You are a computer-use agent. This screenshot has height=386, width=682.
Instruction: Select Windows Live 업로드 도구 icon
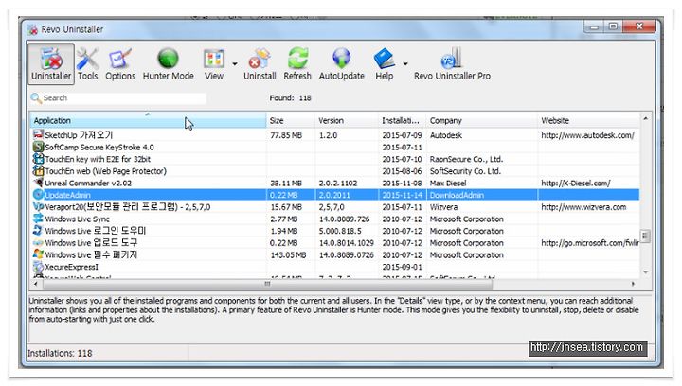38,243
